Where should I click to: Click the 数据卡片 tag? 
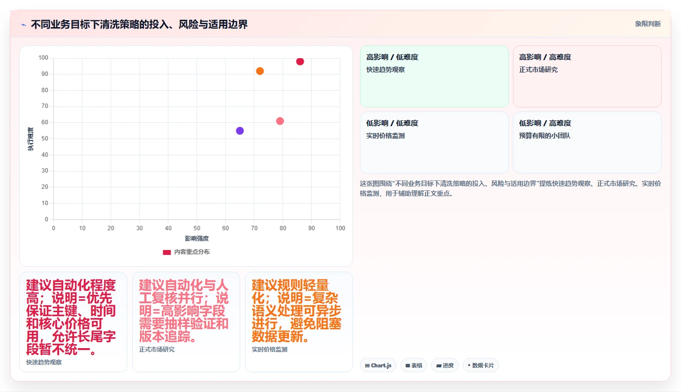click(481, 365)
